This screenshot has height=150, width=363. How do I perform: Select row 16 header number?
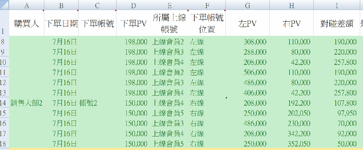click(x=4, y=123)
